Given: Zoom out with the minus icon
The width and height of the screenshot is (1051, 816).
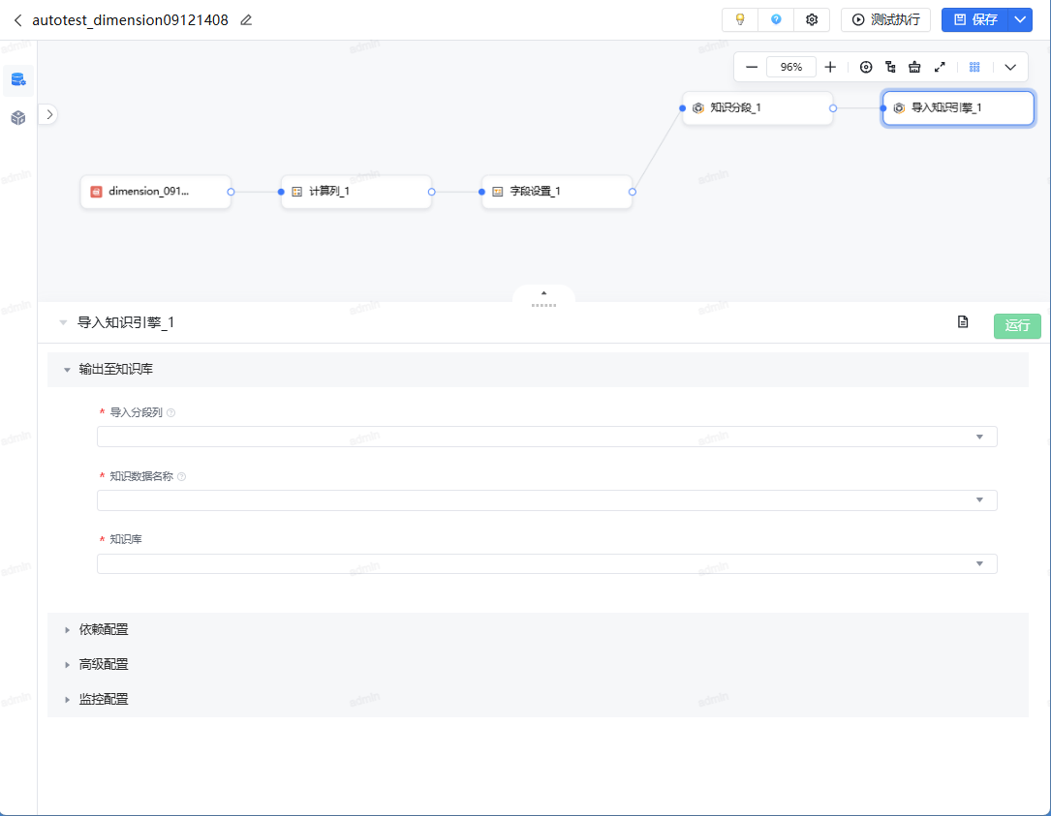Looking at the screenshot, I should pyautogui.click(x=752, y=67).
